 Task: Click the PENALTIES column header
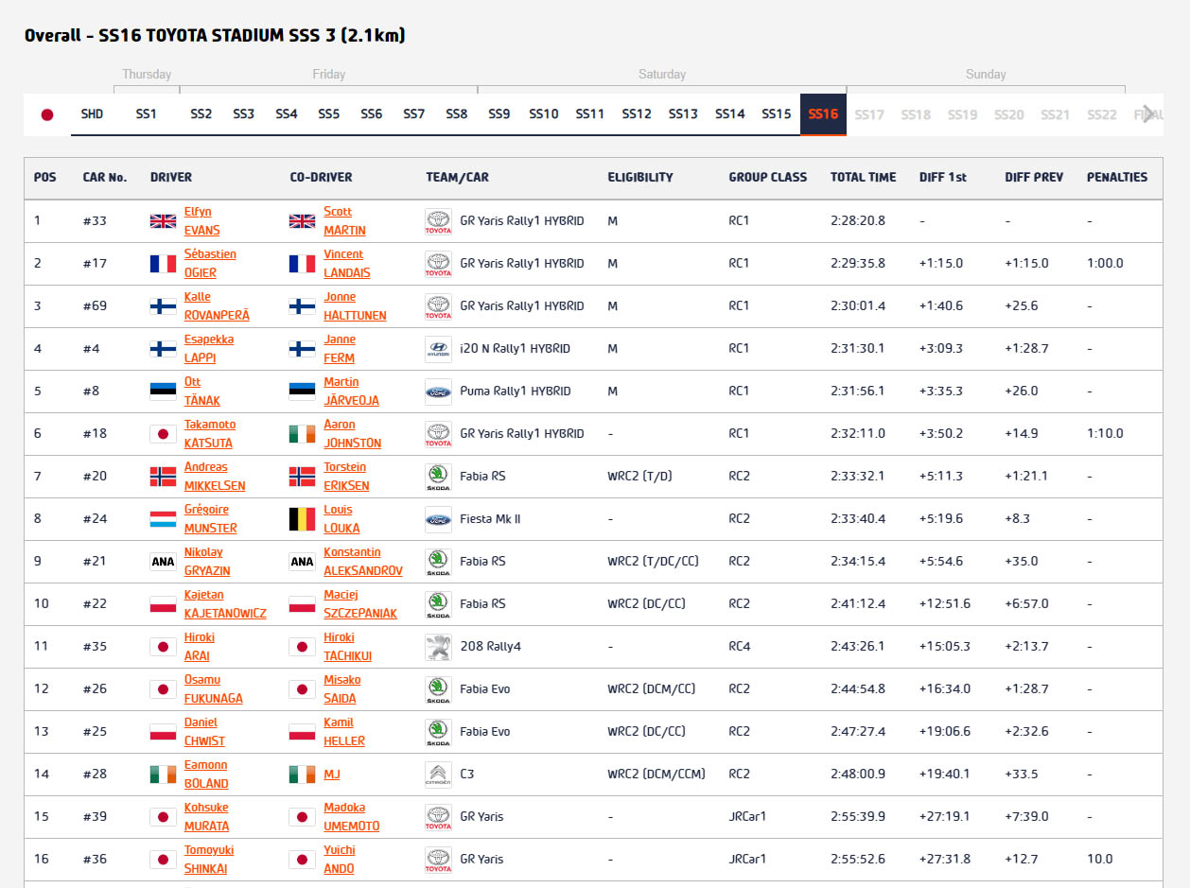click(x=1117, y=177)
